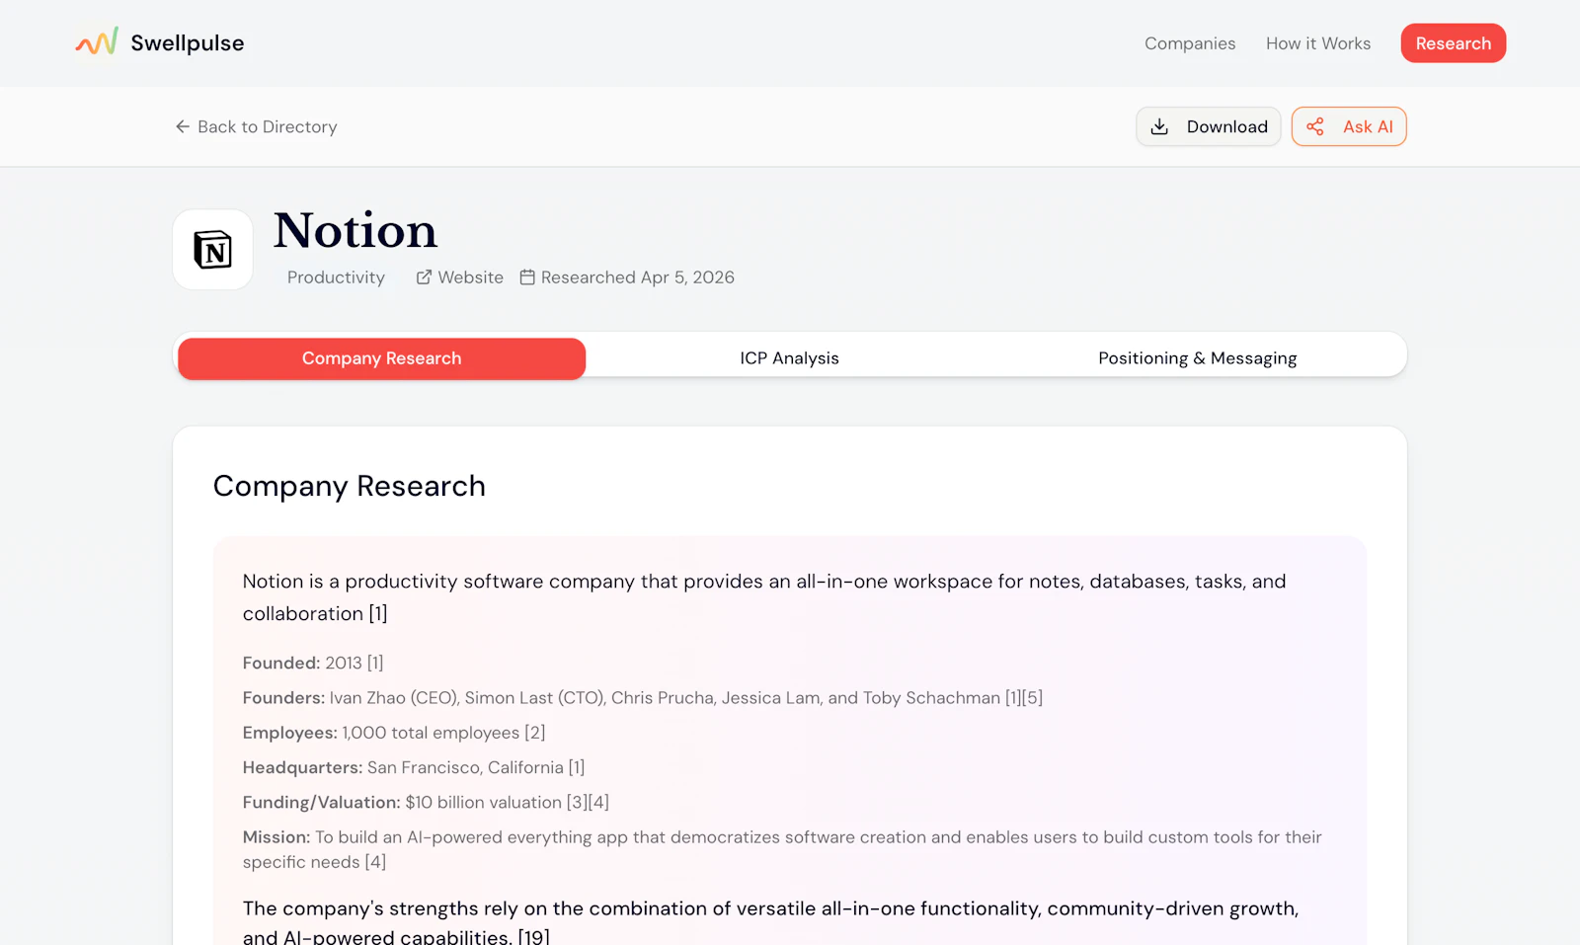Open the Notion Website link

(x=460, y=277)
